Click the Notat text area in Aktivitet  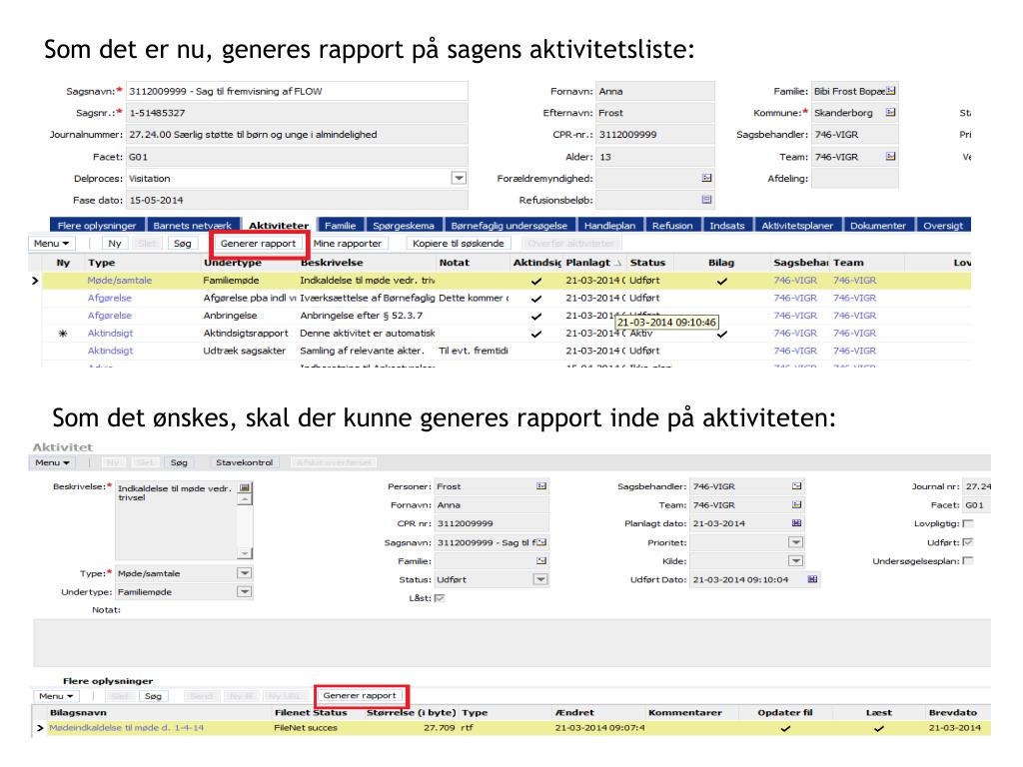click(x=512, y=643)
